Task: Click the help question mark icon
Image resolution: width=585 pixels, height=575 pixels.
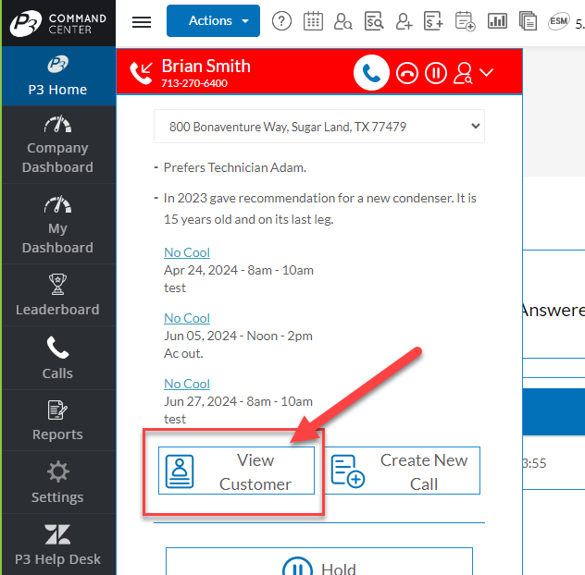Action: tap(281, 21)
